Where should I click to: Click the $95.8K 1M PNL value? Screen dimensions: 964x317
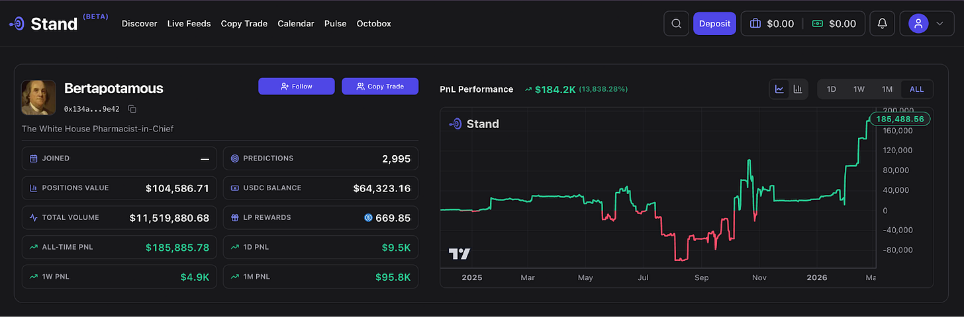pyautogui.click(x=394, y=277)
